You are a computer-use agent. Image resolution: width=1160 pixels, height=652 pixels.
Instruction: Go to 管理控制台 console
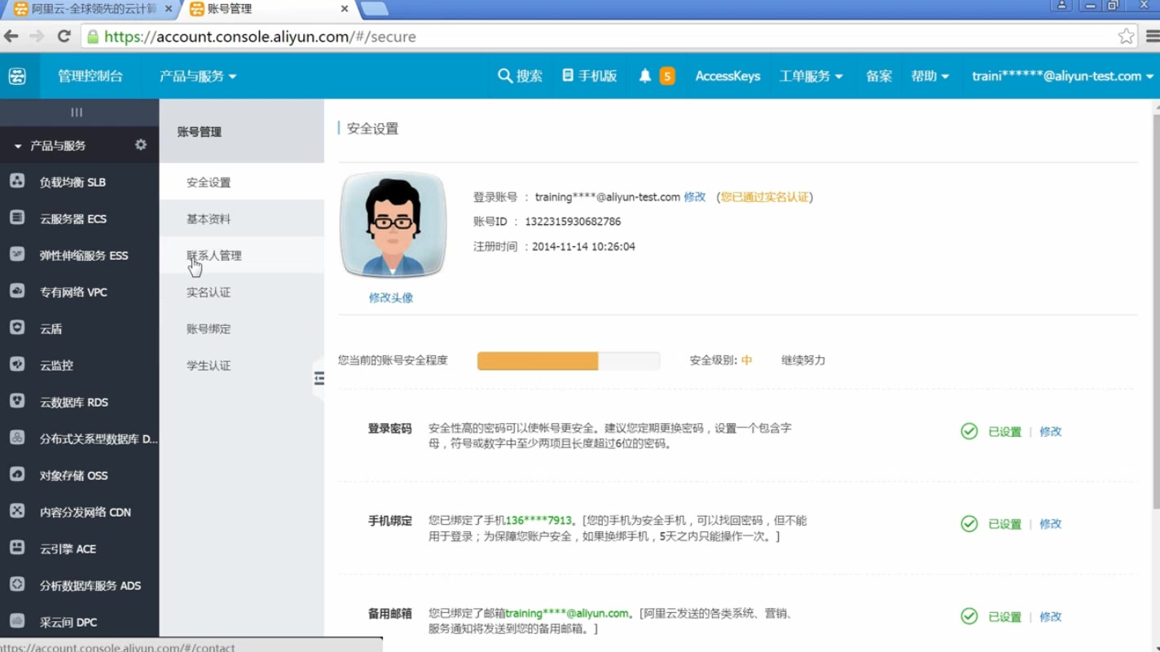(90, 76)
